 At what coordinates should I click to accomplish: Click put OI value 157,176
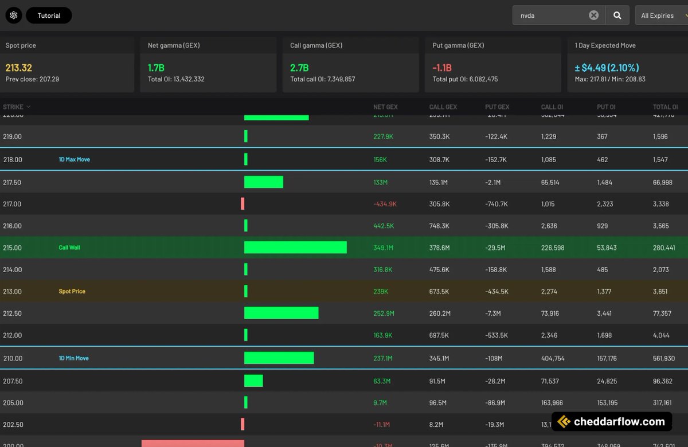tap(607, 358)
